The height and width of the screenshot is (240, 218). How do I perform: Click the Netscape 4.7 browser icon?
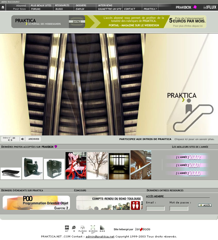(x=67, y=227)
